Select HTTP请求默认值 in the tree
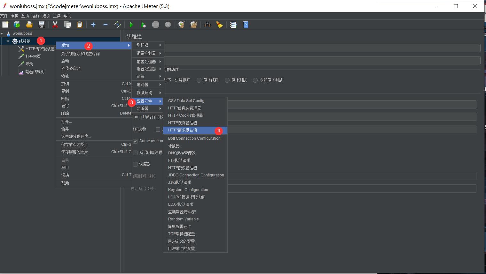 click(x=40, y=49)
